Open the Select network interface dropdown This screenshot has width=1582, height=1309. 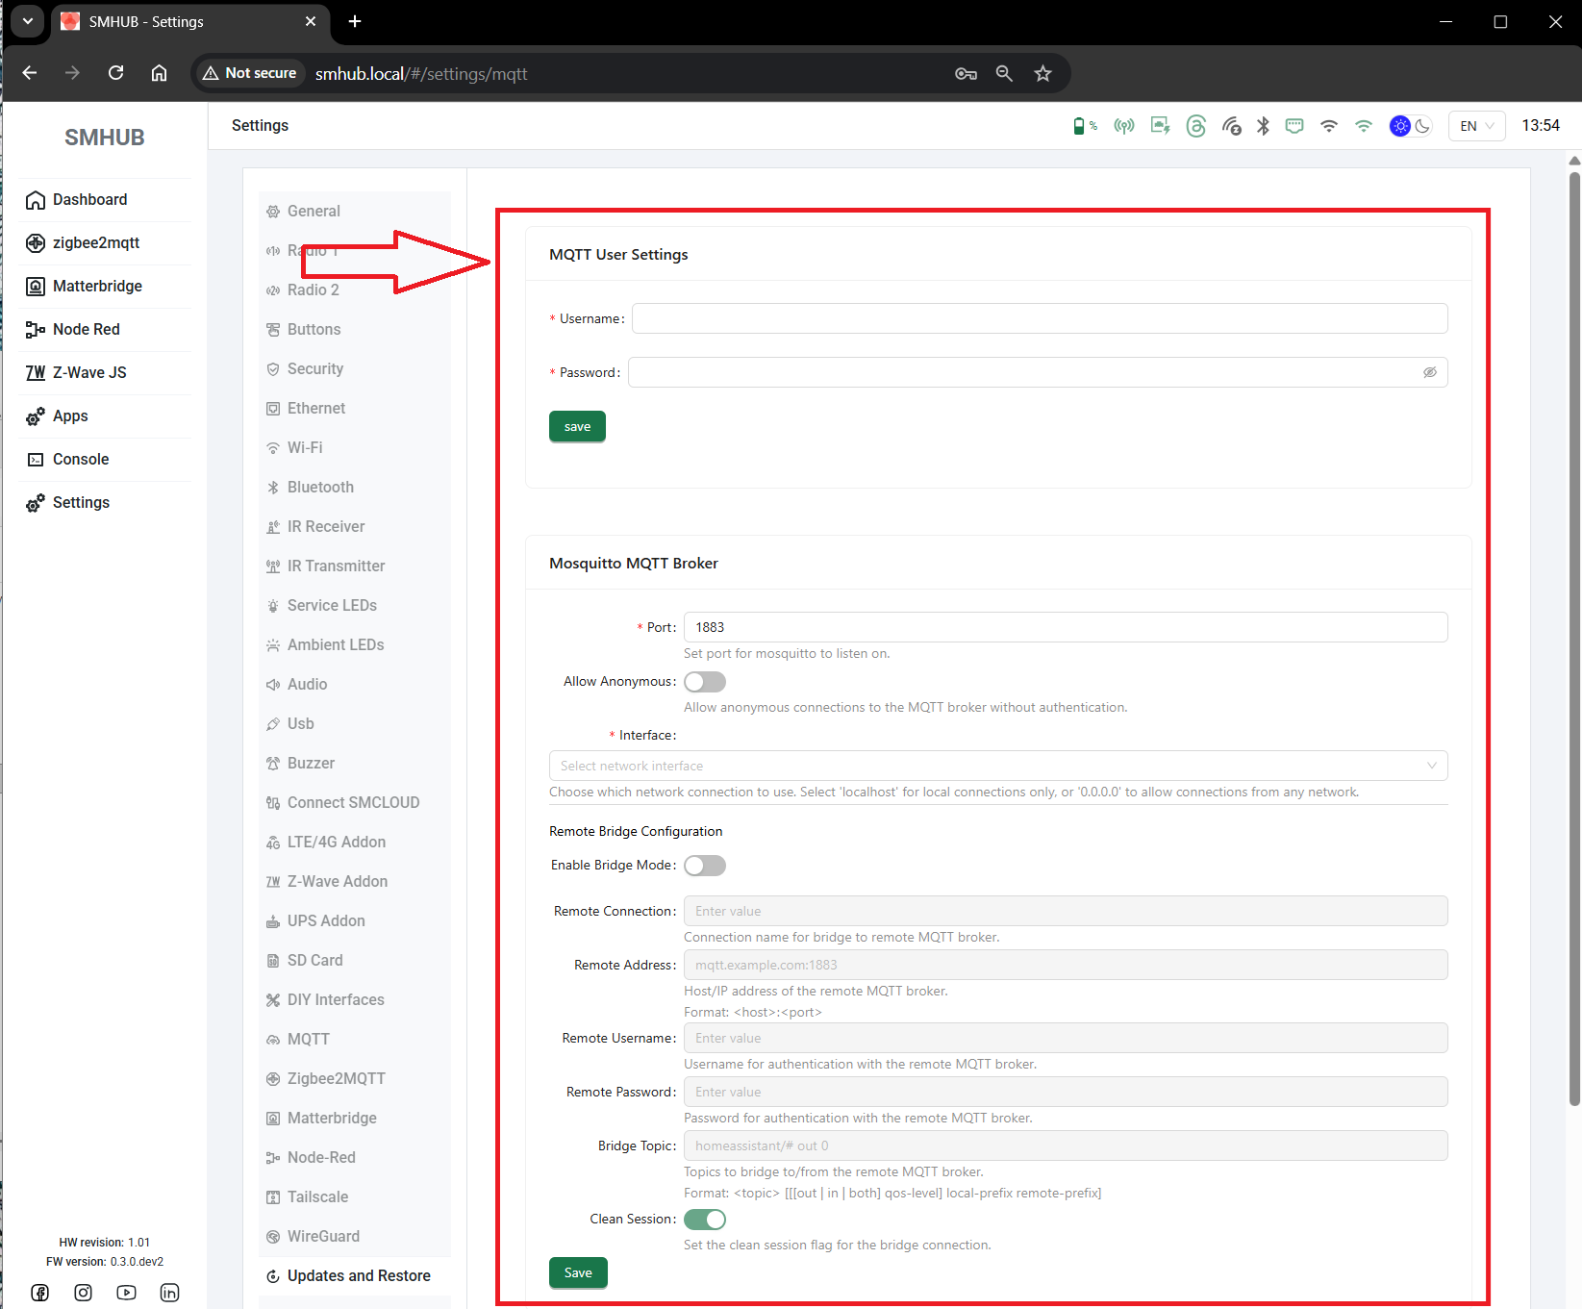[997, 766]
